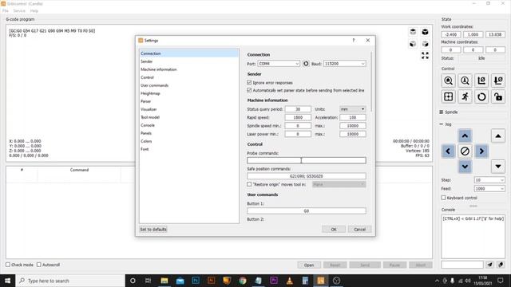Jog Z axis up with triangle button
This screenshot has height=287, width=511.
tap(498, 136)
